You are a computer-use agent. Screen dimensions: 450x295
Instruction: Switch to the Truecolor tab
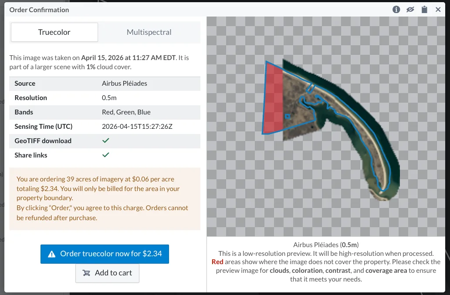click(x=54, y=32)
